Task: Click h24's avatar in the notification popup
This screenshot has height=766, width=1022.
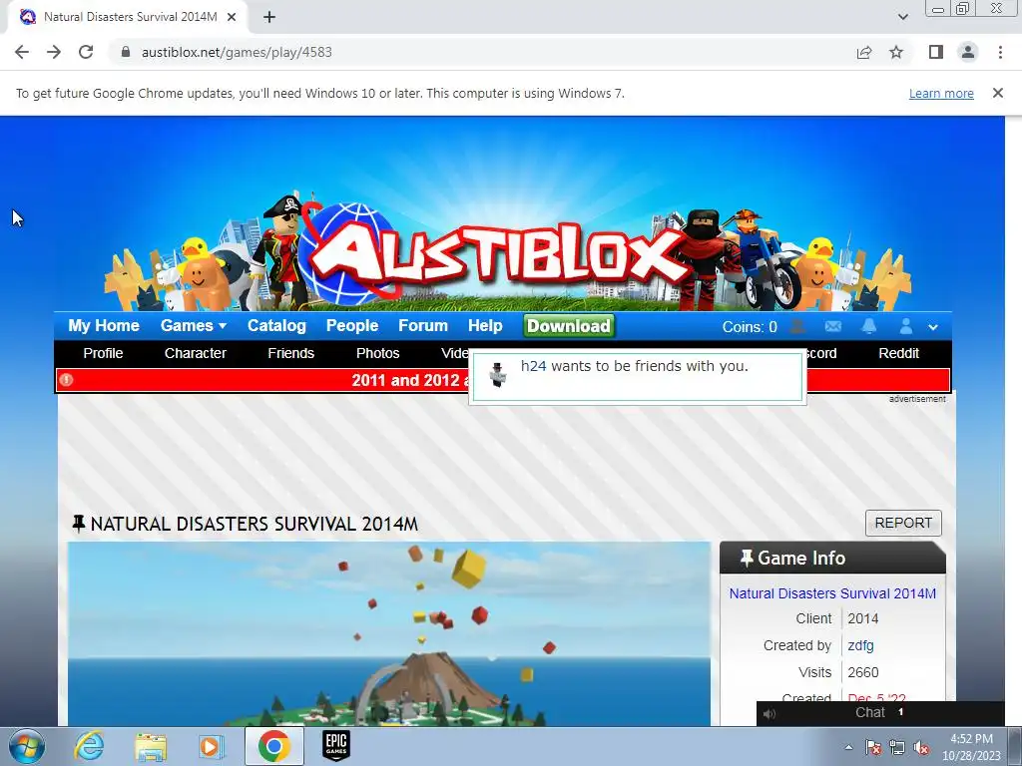Action: [498, 375]
